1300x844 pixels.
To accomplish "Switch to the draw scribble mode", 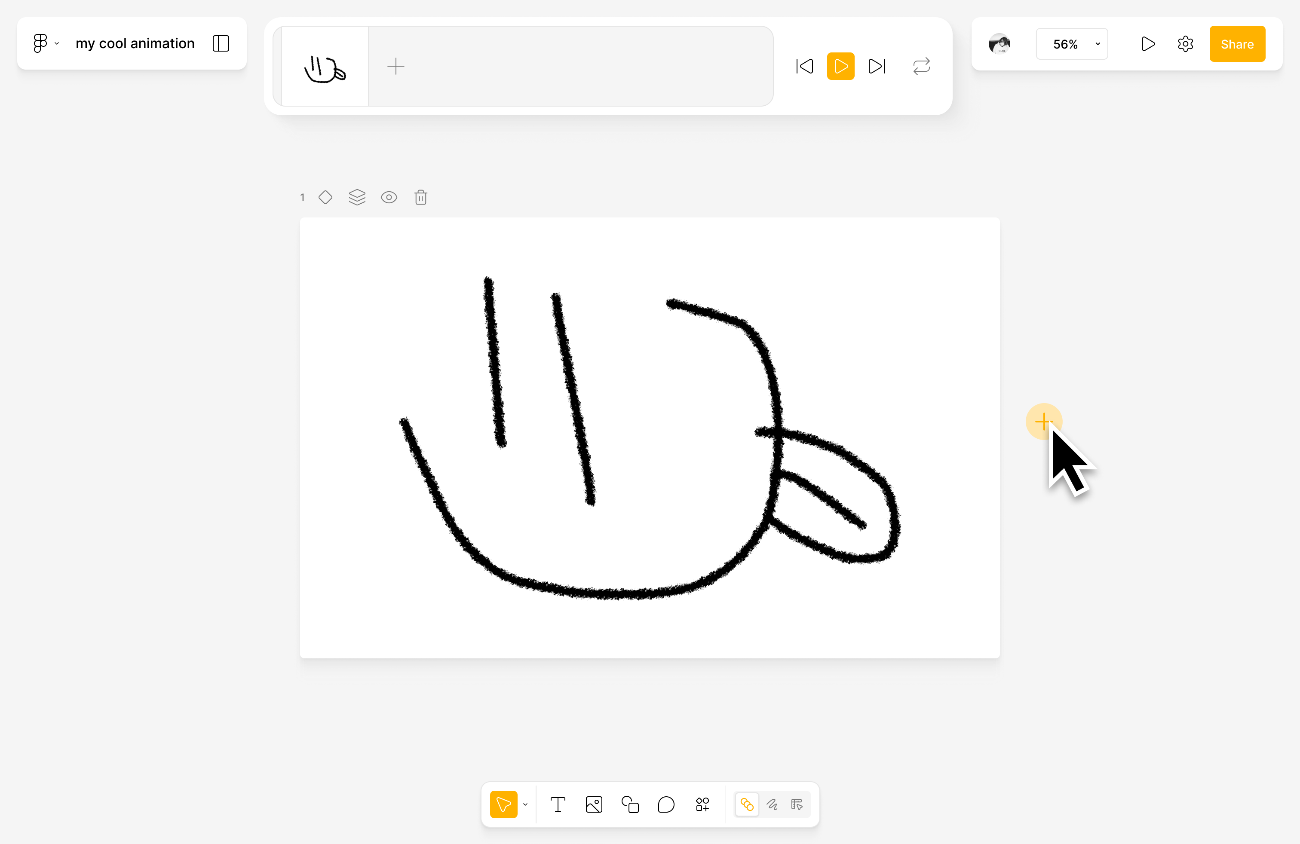I will [772, 804].
